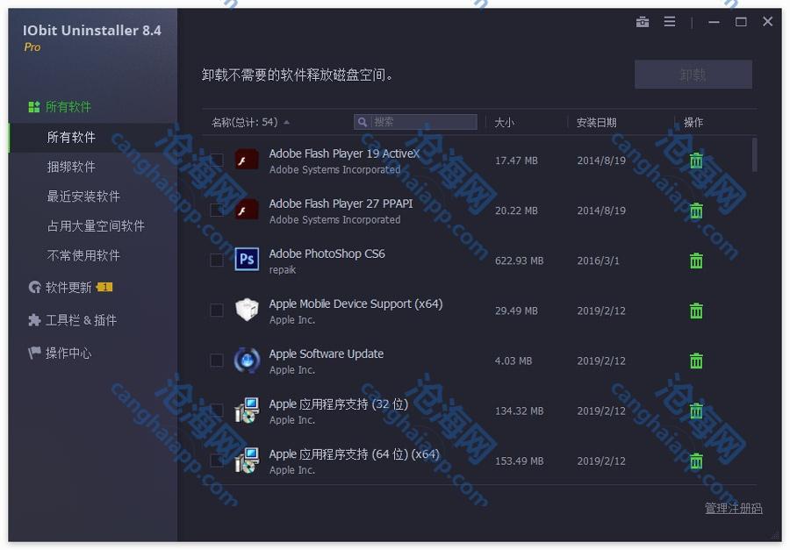
Task: Show 最近安装软件 list
Action: (x=83, y=196)
